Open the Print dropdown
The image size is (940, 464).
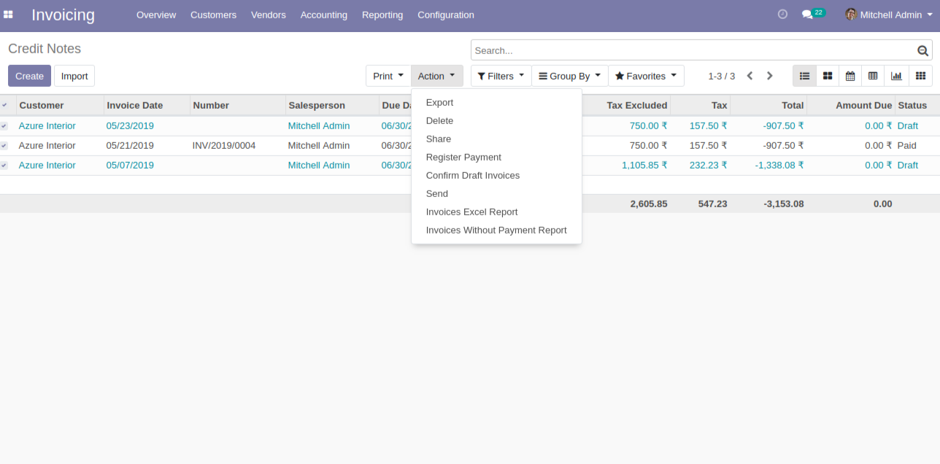click(388, 76)
